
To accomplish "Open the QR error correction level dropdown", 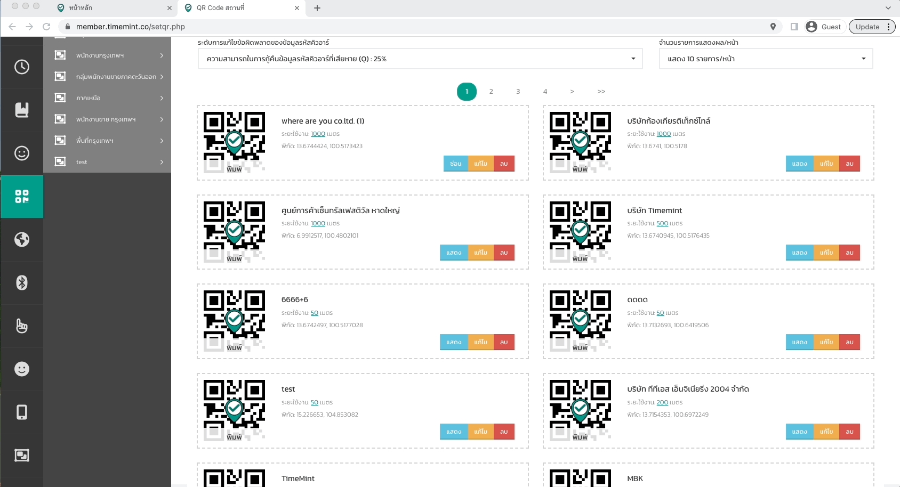I will 420,59.
